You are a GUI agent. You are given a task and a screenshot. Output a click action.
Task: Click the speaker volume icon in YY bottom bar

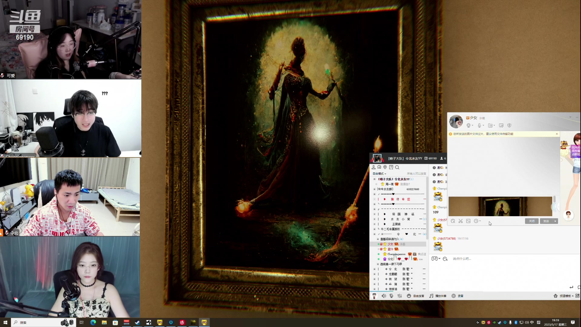click(384, 296)
